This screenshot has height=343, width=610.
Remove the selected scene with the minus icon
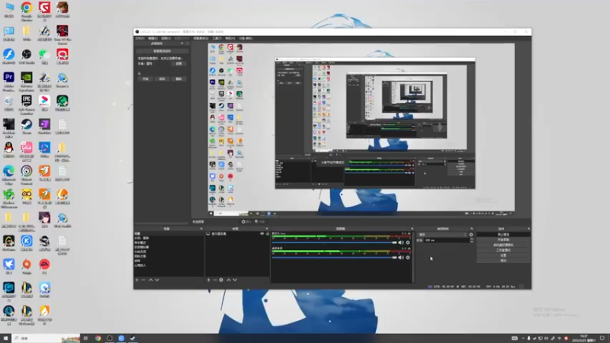click(143, 280)
